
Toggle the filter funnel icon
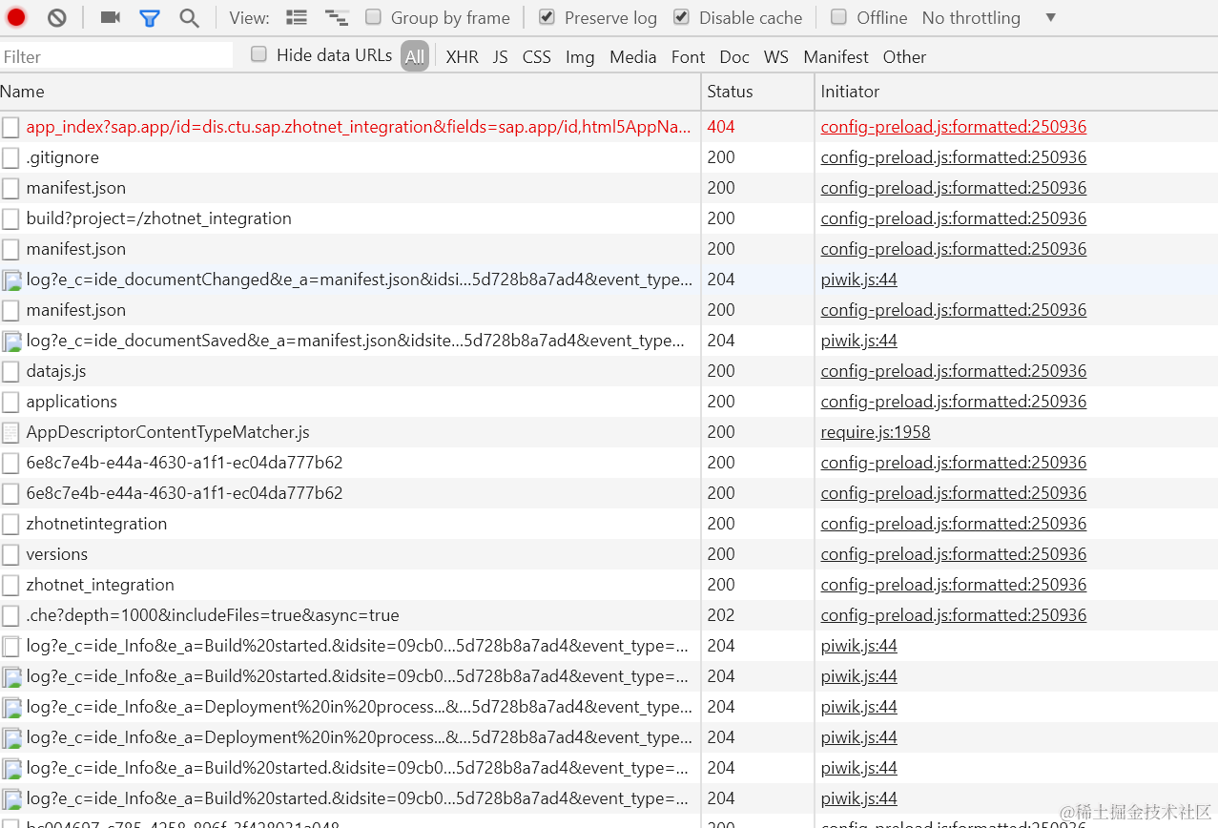150,17
